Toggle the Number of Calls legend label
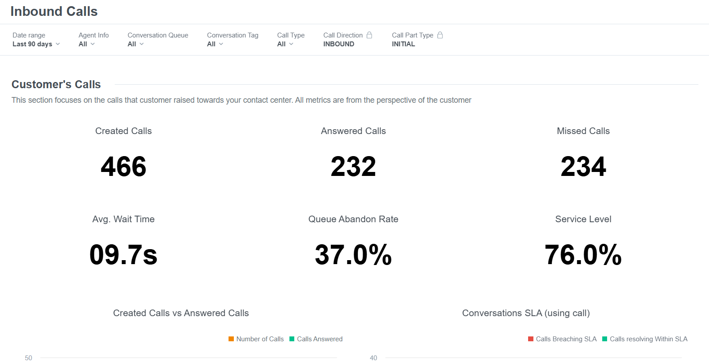Screen dimensions: 709x362 260,339
